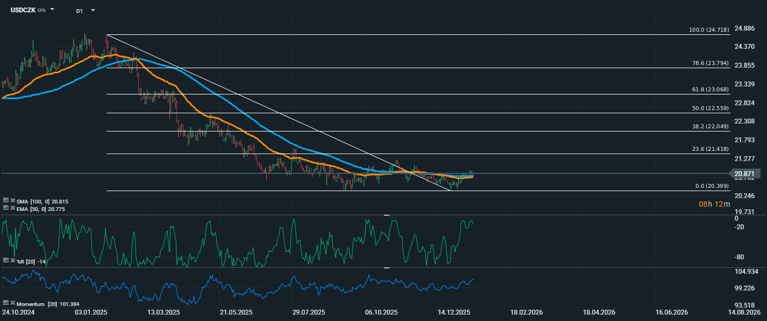Click the 06.10.2025 date on time axis
767x321 pixels.
381,312
